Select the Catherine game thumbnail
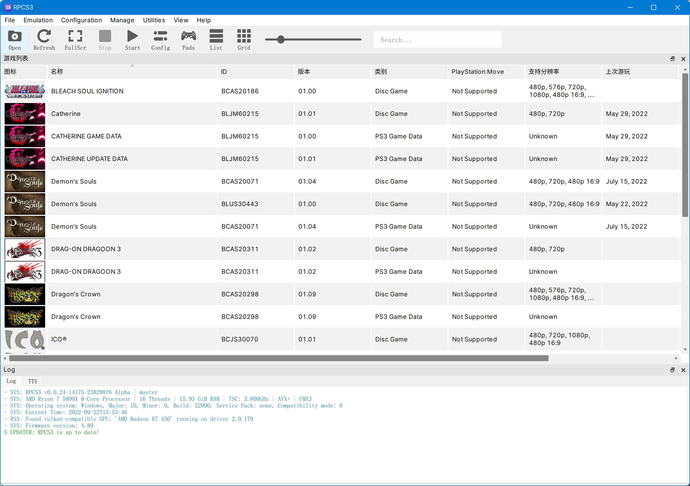This screenshot has height=486, width=690. click(x=25, y=114)
